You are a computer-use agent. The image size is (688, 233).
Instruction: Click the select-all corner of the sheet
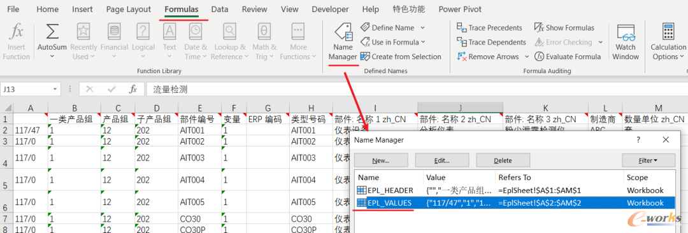click(x=6, y=108)
